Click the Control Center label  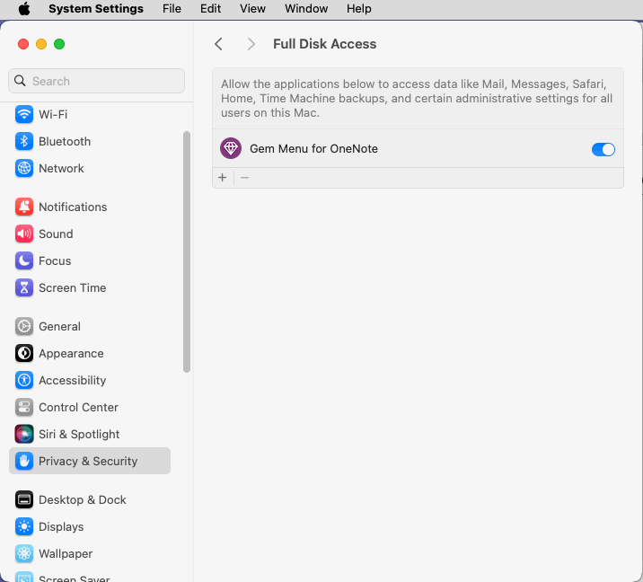point(78,407)
